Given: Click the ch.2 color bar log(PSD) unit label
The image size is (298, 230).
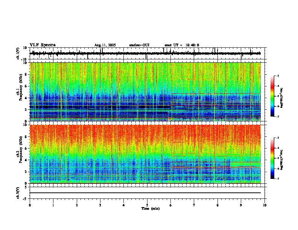Looking at the screenshot, I should pos(281,160).
